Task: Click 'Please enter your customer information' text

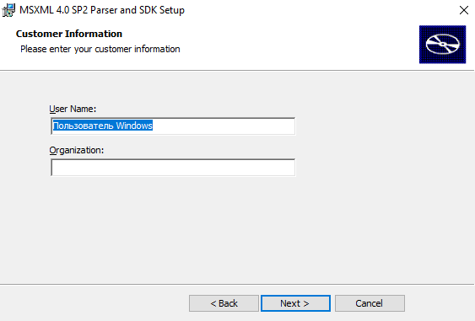Action: tap(100, 49)
